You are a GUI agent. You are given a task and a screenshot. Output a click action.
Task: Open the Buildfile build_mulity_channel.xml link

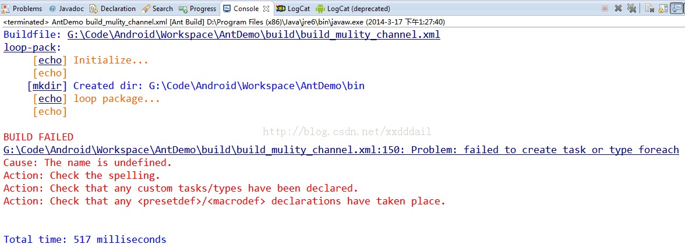253,35
